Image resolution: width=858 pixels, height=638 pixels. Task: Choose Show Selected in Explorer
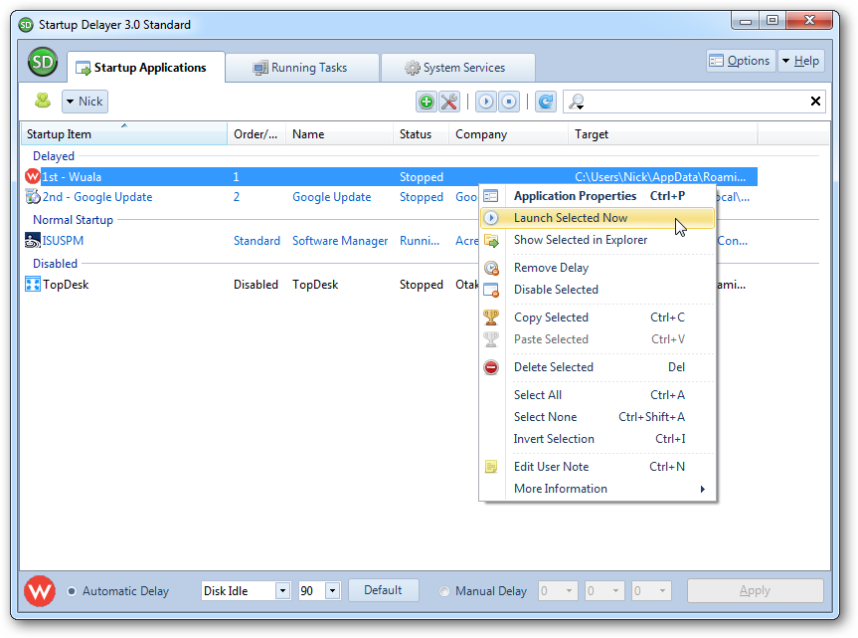click(598, 240)
